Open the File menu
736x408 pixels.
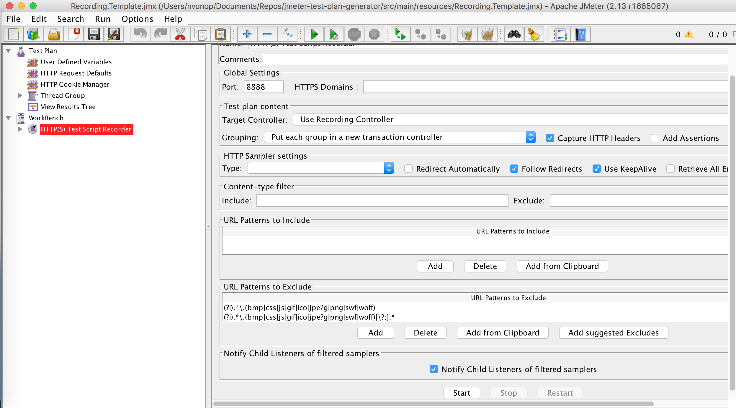pyautogui.click(x=14, y=19)
